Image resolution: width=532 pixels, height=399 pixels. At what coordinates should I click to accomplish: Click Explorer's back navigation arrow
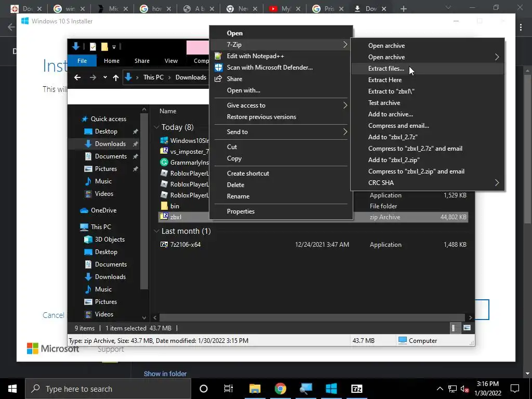pos(77,77)
